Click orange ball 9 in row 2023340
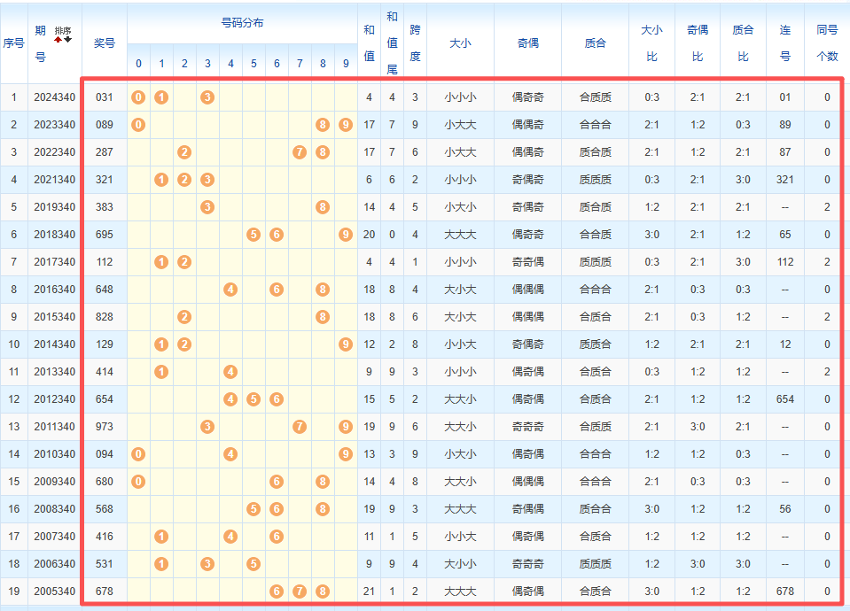This screenshot has width=850, height=611. tap(346, 125)
